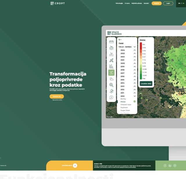The height and width of the screenshot is (179, 186).
Task: Click the Maize yield color gradient legend
Action: [x=141, y=61]
